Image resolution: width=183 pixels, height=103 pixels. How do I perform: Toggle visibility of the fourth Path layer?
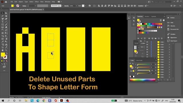(147, 49)
